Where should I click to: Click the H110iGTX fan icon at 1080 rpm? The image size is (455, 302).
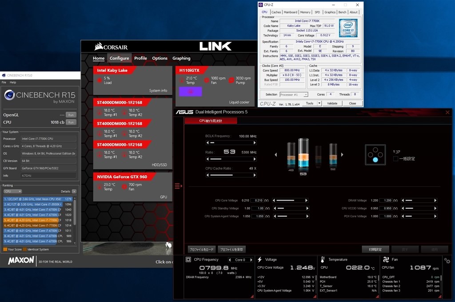tap(207, 80)
